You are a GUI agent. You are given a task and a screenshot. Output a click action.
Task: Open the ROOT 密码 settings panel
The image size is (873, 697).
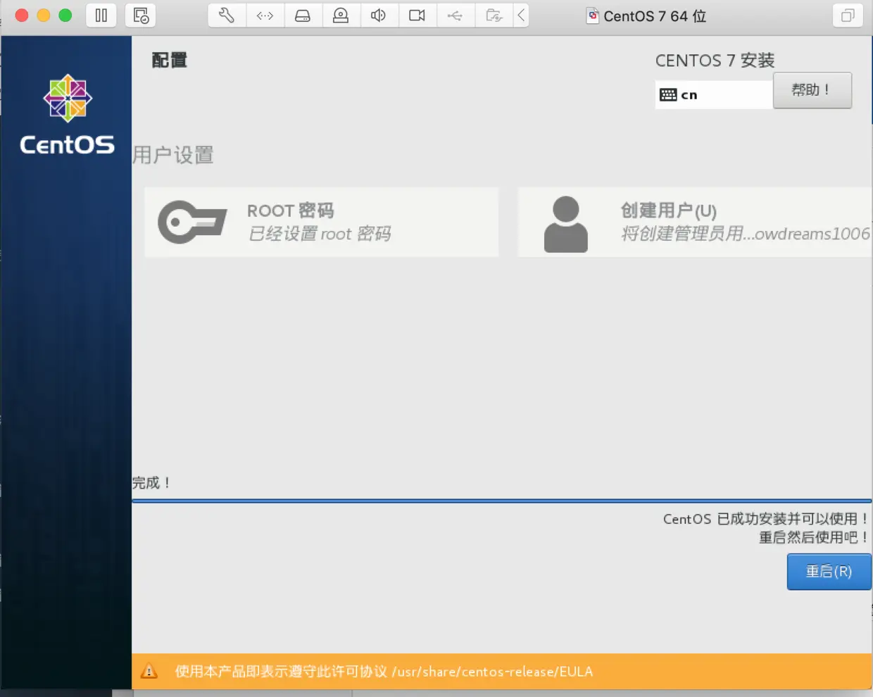pos(321,222)
